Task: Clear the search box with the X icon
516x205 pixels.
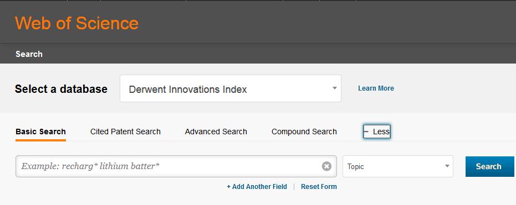Action: tap(326, 166)
